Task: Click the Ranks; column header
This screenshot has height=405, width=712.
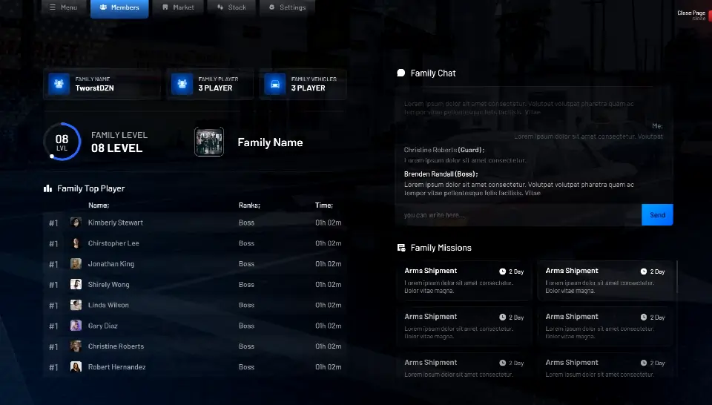Action: tap(249, 205)
